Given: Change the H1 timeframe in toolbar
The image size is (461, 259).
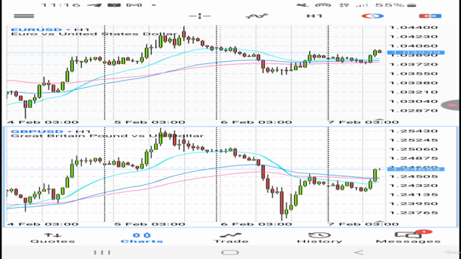Looking at the screenshot, I should 314,16.
